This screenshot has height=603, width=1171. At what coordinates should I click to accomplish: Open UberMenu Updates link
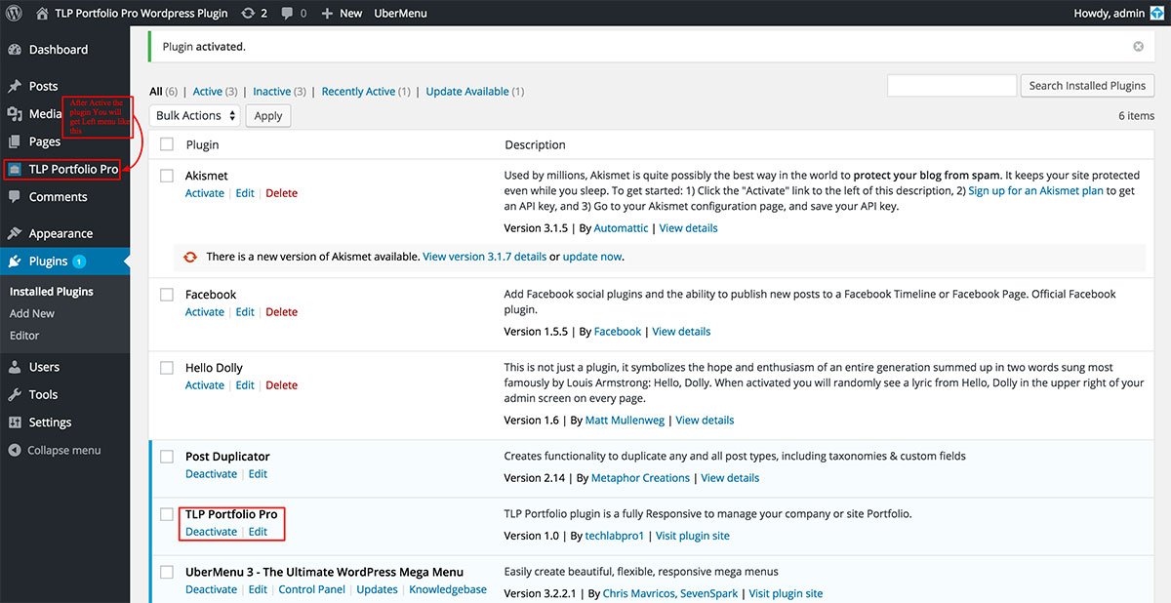tap(377, 589)
